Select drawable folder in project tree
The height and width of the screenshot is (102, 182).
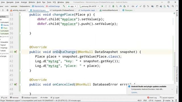click(4, 42)
